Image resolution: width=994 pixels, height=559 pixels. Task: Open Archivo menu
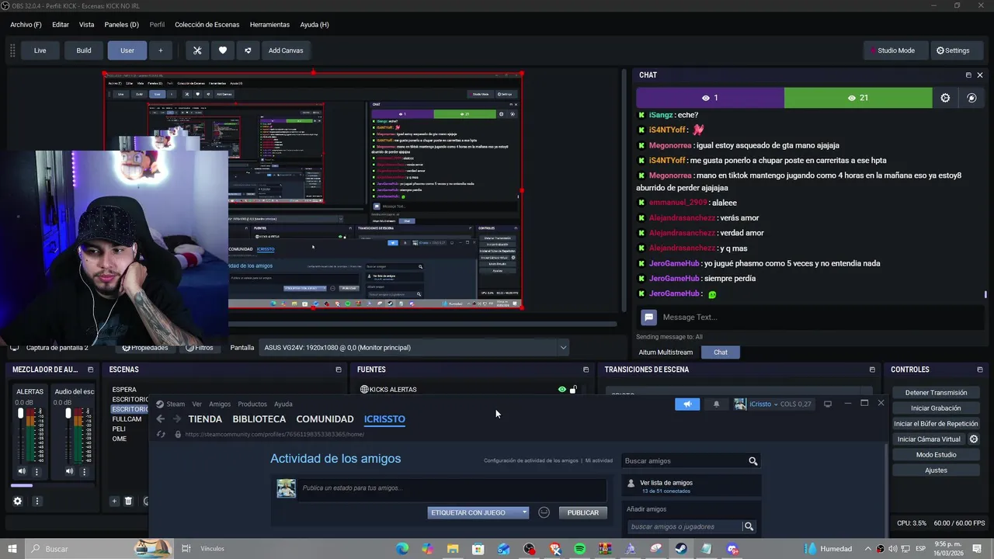click(x=26, y=25)
